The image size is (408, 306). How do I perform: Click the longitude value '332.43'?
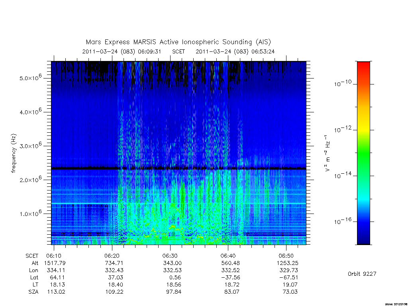pos(114,271)
